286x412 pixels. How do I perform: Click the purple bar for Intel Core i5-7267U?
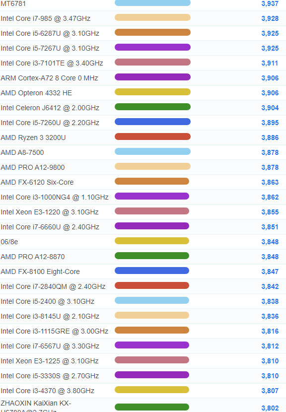(153, 47)
